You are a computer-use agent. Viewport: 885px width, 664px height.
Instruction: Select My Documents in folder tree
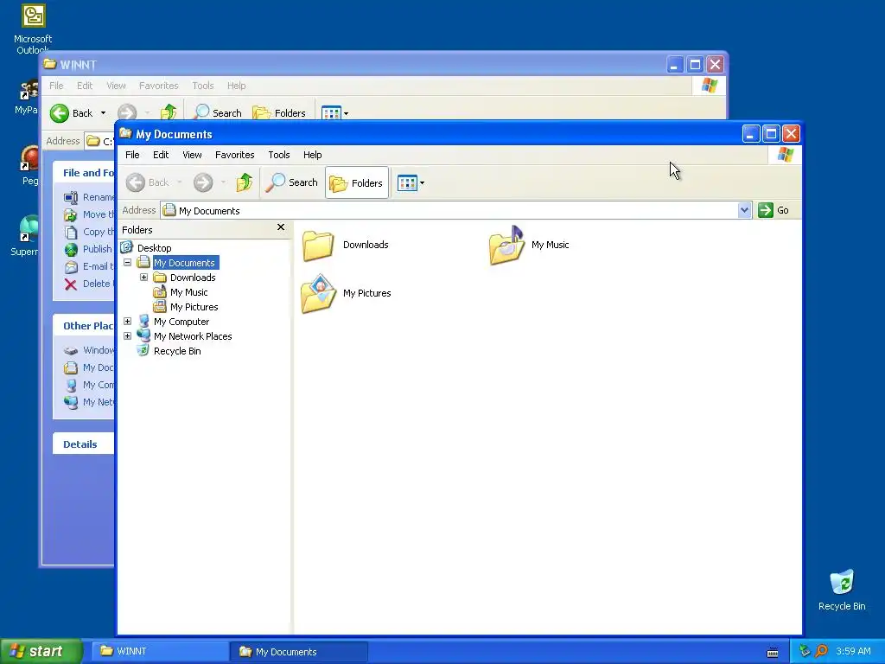[x=185, y=263]
